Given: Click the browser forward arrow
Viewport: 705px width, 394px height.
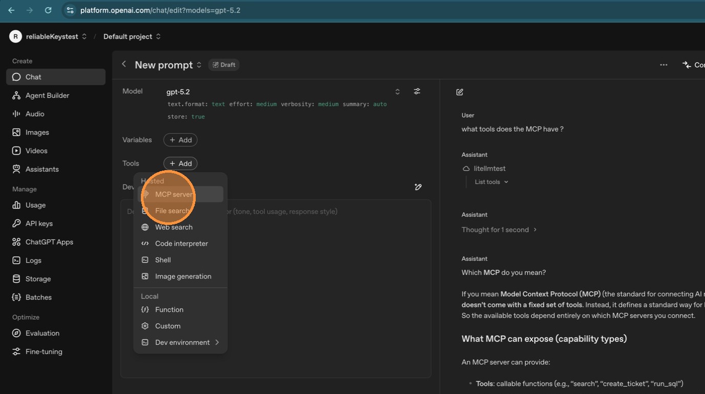Looking at the screenshot, I should 30,10.
